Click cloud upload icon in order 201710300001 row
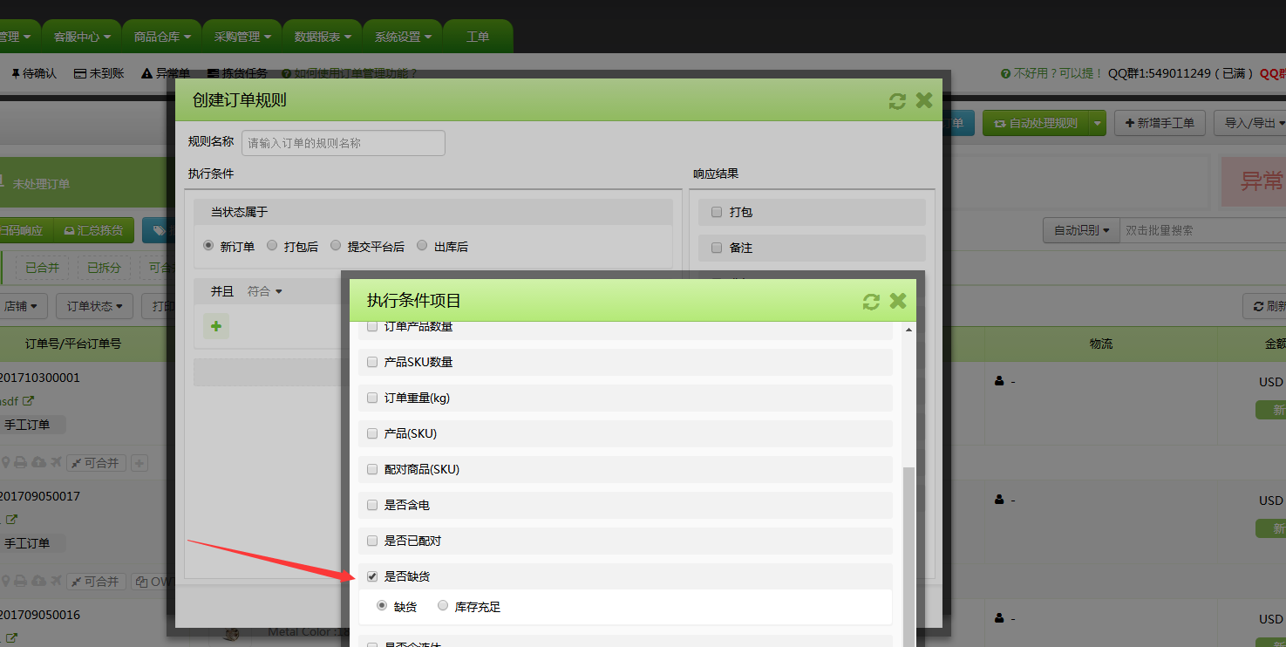This screenshot has height=647, width=1286. click(x=39, y=462)
